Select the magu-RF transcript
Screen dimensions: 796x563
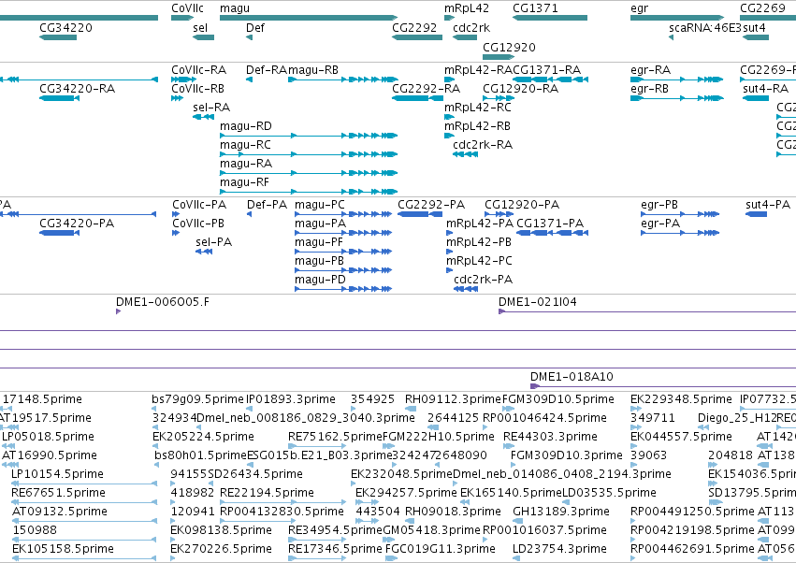coord(309,192)
